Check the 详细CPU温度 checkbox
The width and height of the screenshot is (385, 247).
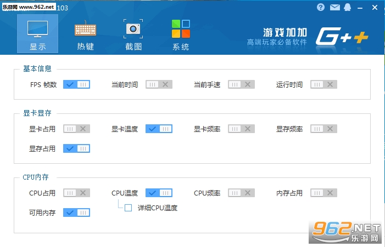tap(128, 208)
